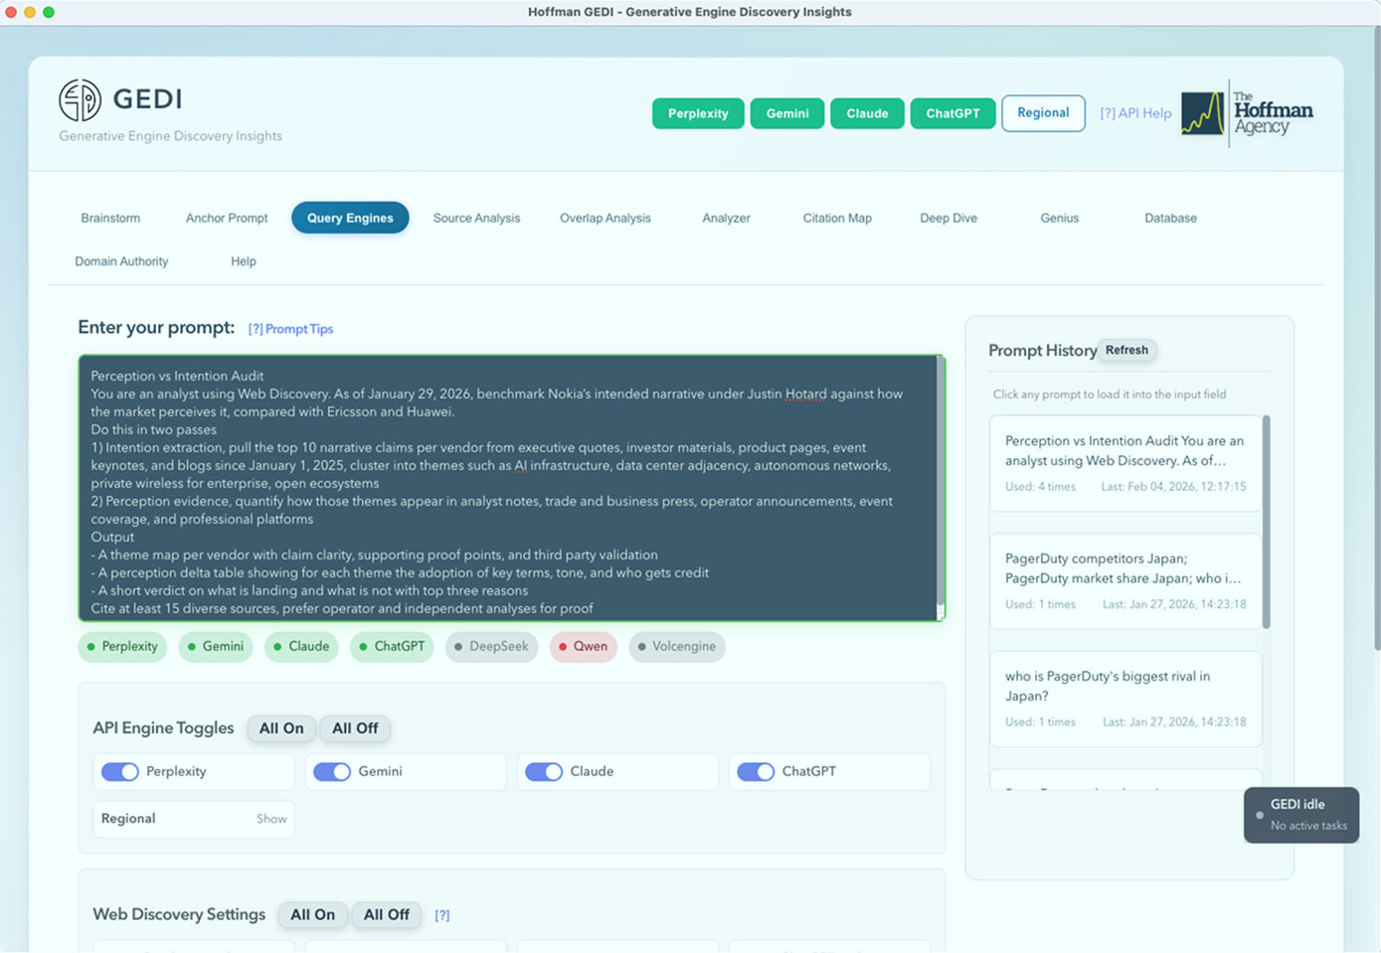The width and height of the screenshot is (1381, 953).
Task: Toggle the Gemini API engine switch
Action: [332, 771]
